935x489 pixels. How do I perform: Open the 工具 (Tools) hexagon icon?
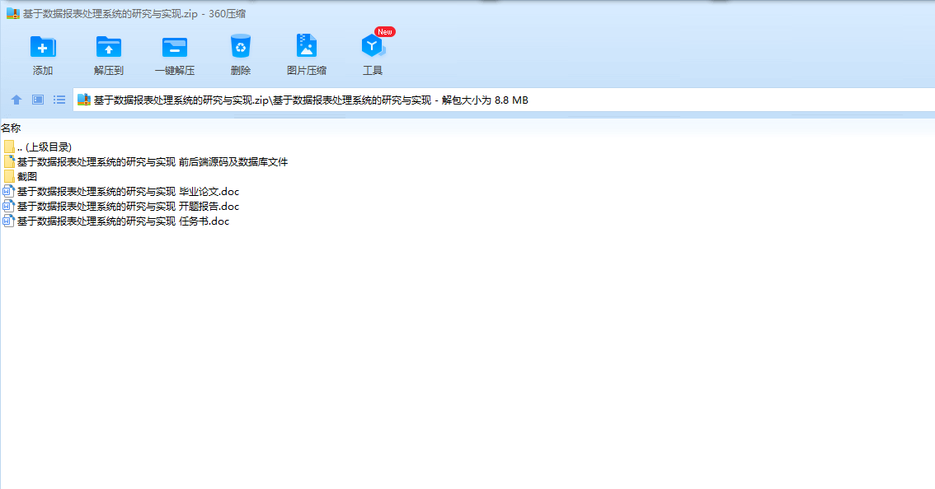tap(372, 46)
